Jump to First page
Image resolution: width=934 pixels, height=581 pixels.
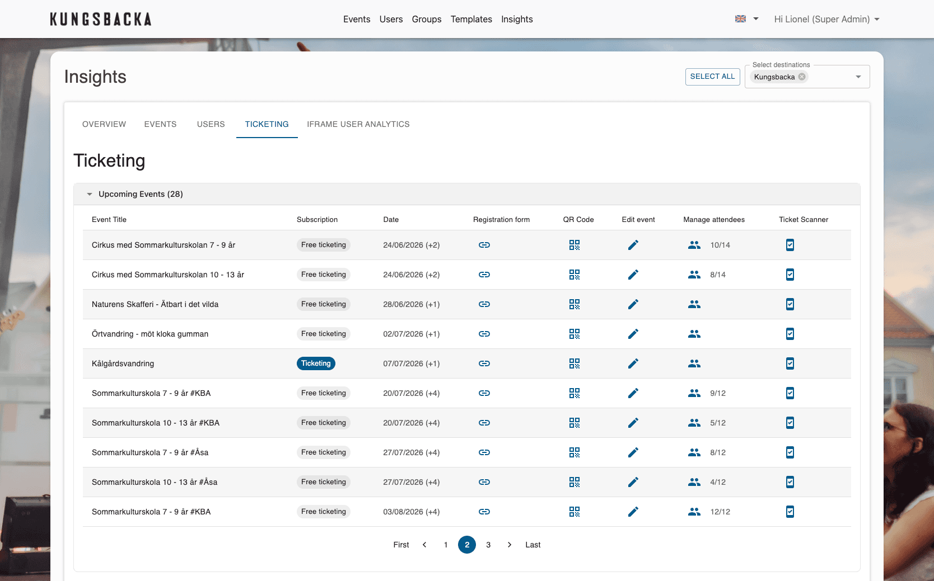click(401, 545)
